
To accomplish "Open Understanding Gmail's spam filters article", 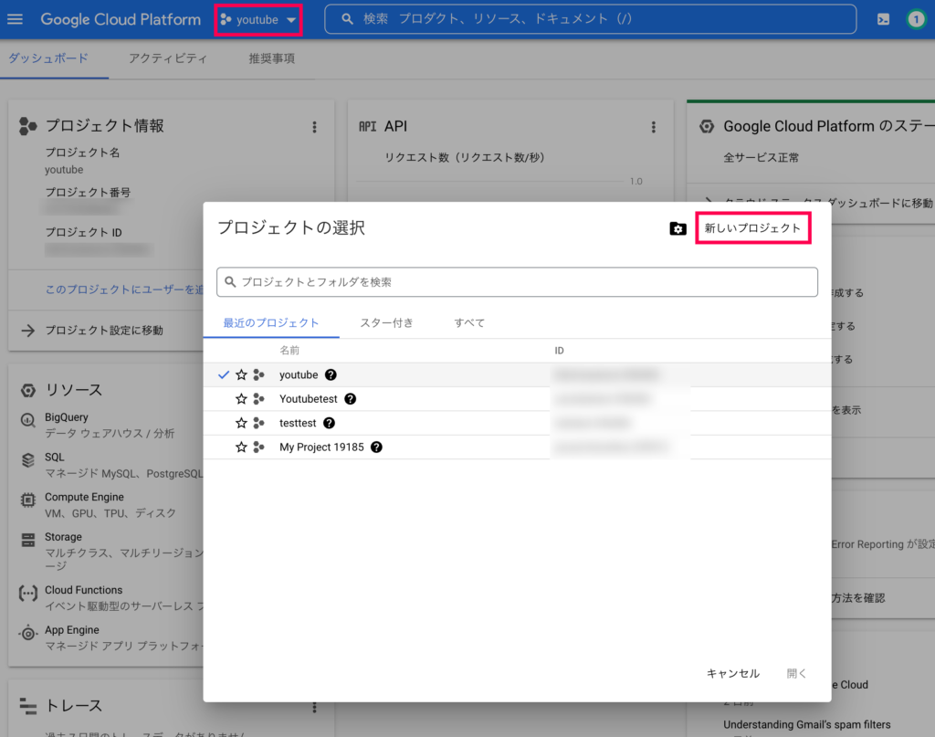I will (x=807, y=724).
